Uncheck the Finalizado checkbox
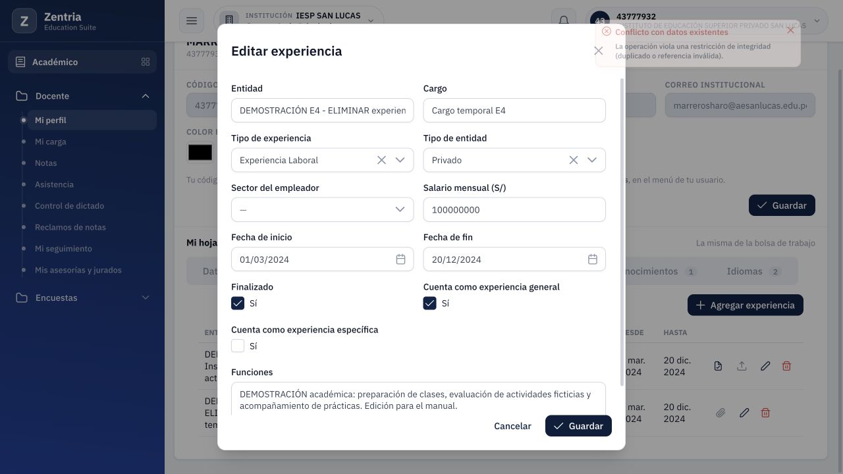 coord(238,303)
